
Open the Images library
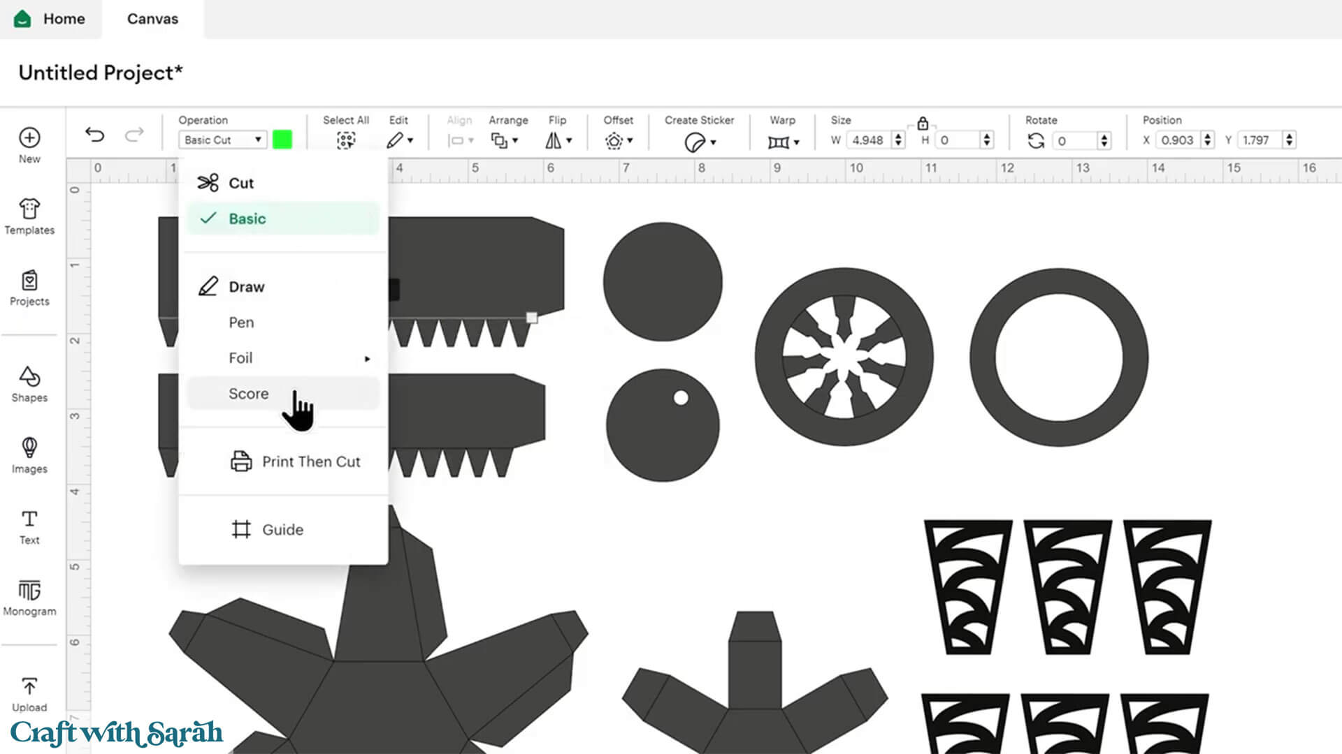(x=29, y=455)
